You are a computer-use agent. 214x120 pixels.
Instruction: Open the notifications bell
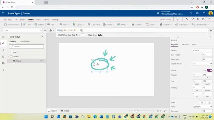[191, 13]
